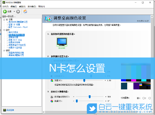Select reference image radio option 2
This screenshot has height=115, width=155.
coord(144,98)
